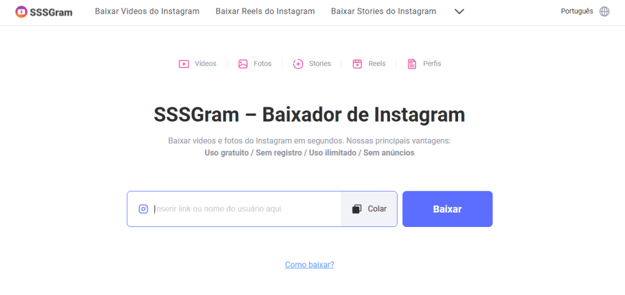Switch to the Reels tab label
This screenshot has width=625, height=295.
point(377,64)
